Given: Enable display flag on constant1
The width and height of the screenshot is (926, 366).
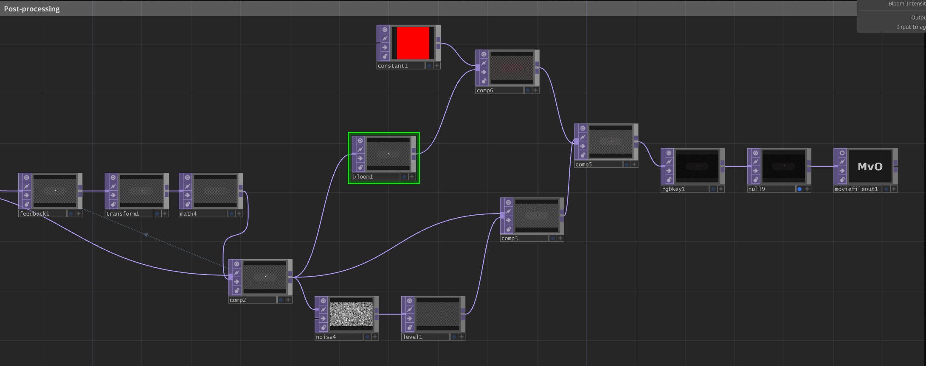Looking at the screenshot, I should (429, 66).
